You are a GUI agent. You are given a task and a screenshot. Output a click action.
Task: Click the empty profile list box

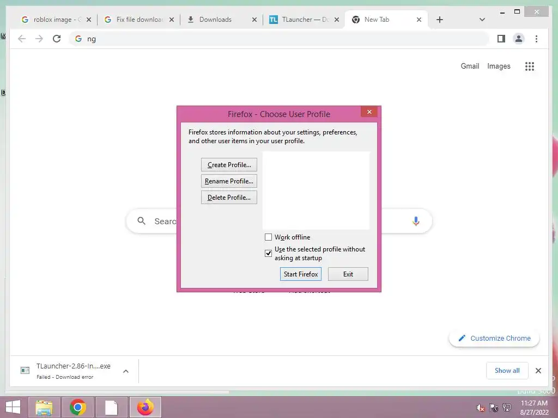[x=316, y=190]
